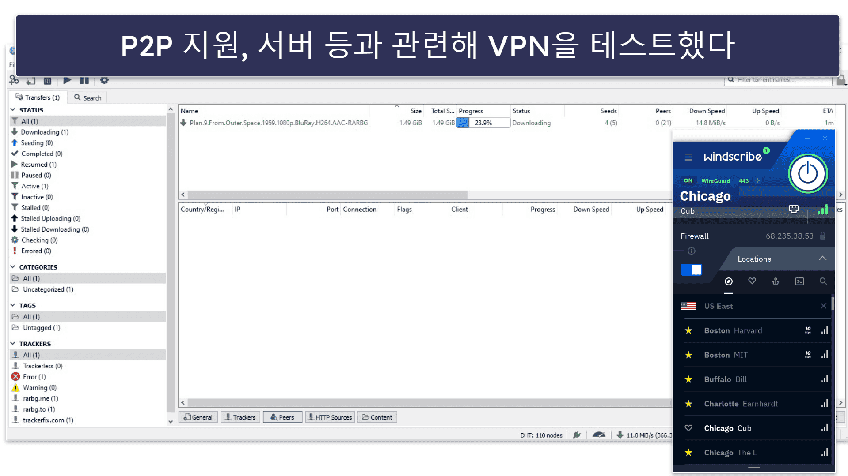Viewport: 848px width, 476px height.
Task: Click the add torrent file toolbar icon
Action: 31,80
